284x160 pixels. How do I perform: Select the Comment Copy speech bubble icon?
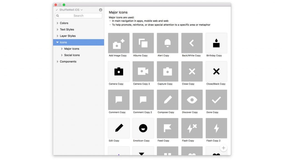pos(119,100)
